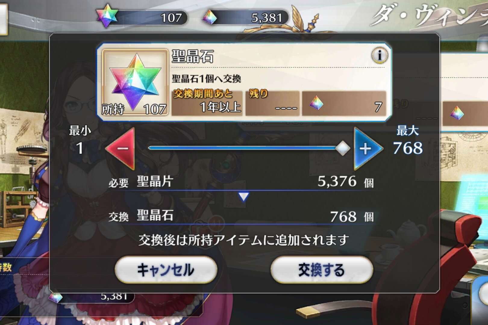Viewport: 488px width, 325px height.
Task: Tap the fragment icon beside bottom 5,381 counter
Action: (55, 298)
